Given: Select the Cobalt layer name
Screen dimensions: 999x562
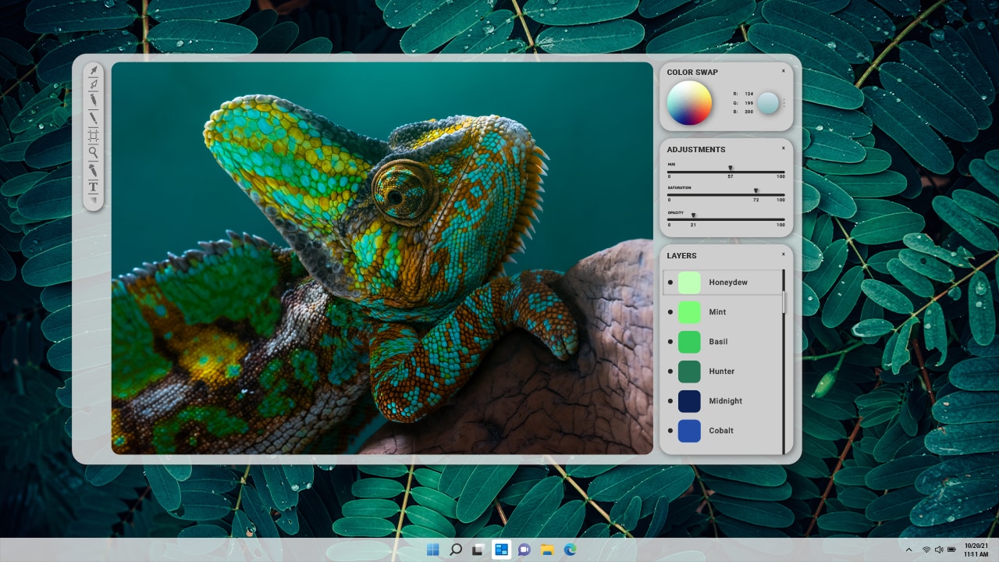Looking at the screenshot, I should tap(721, 431).
